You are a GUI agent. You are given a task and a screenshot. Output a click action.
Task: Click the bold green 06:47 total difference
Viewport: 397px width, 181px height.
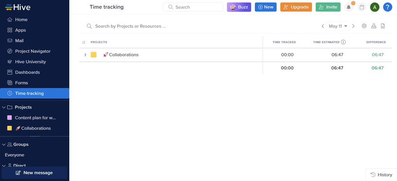point(378,68)
